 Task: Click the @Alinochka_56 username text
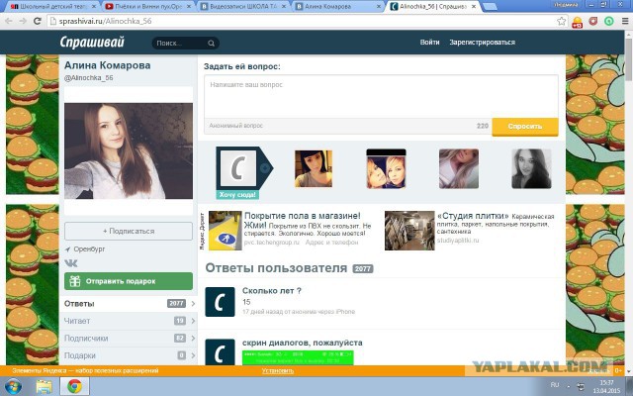88,77
